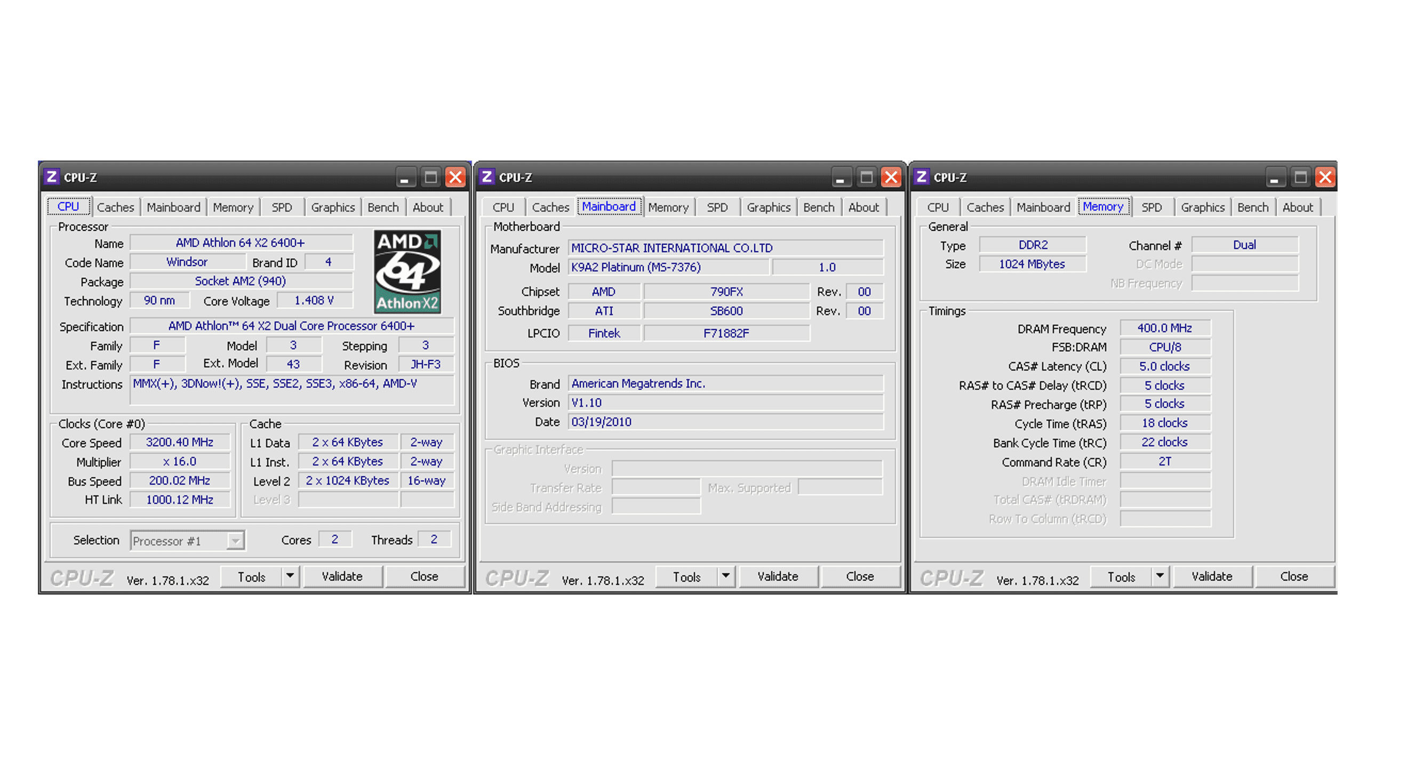Click Close button in middle window footer
Image resolution: width=1423 pixels, height=771 pixels.
[860, 576]
